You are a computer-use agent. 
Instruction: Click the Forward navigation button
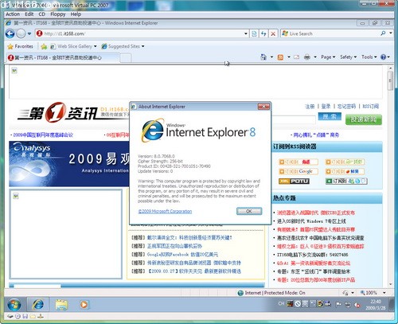point(21,33)
